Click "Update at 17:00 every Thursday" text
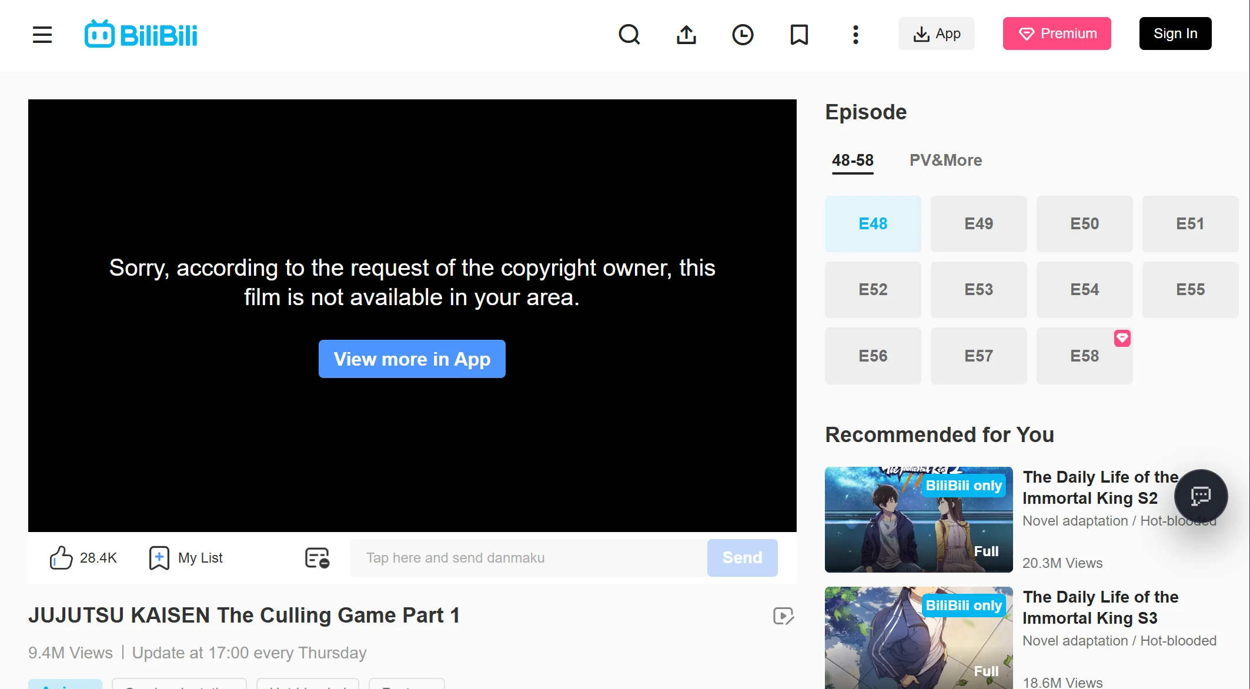This screenshot has width=1250, height=689. 249,653
